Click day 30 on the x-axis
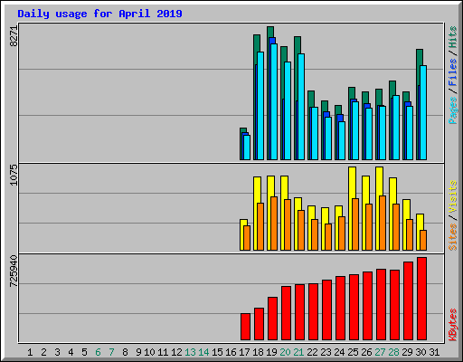Viewport: 463px width, 362px height. 420,352
